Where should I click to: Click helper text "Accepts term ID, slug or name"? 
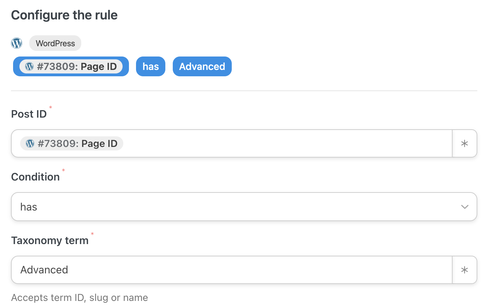79,298
